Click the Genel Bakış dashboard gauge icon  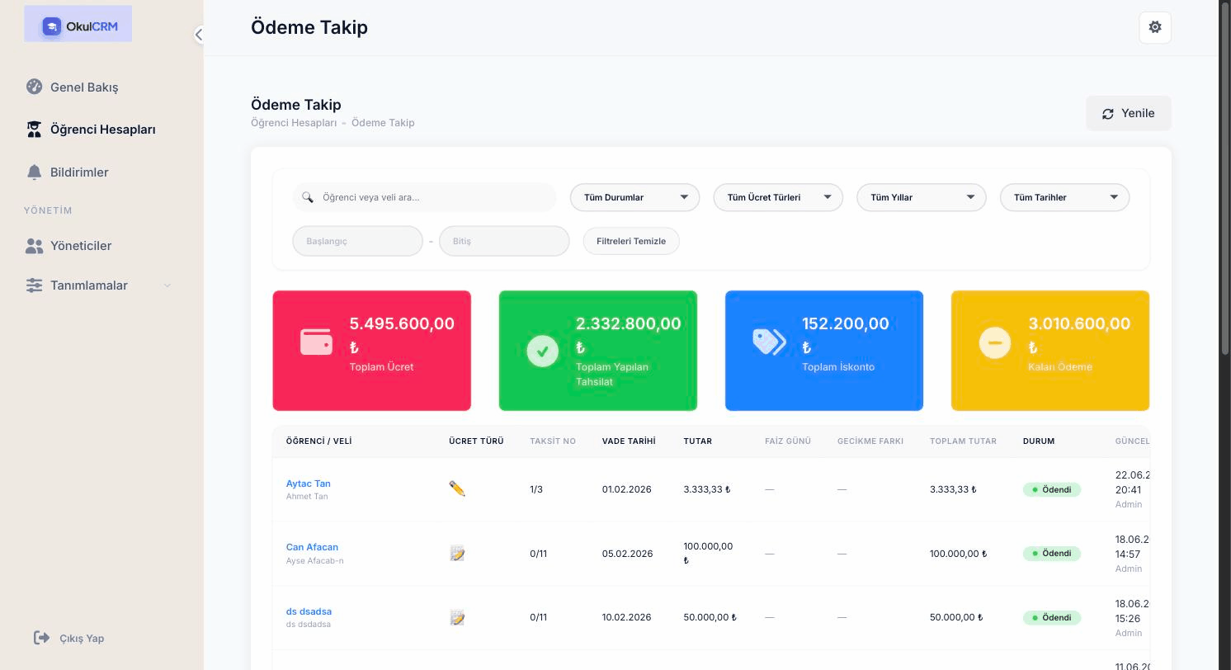tap(34, 87)
